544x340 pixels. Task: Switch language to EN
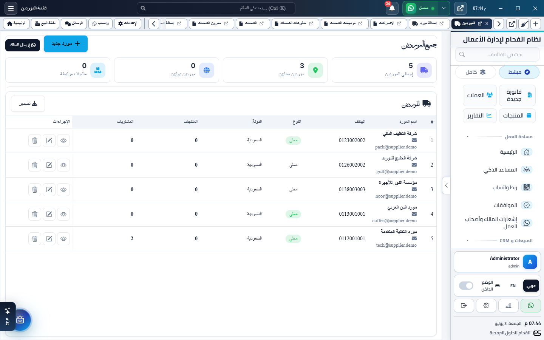(513, 286)
